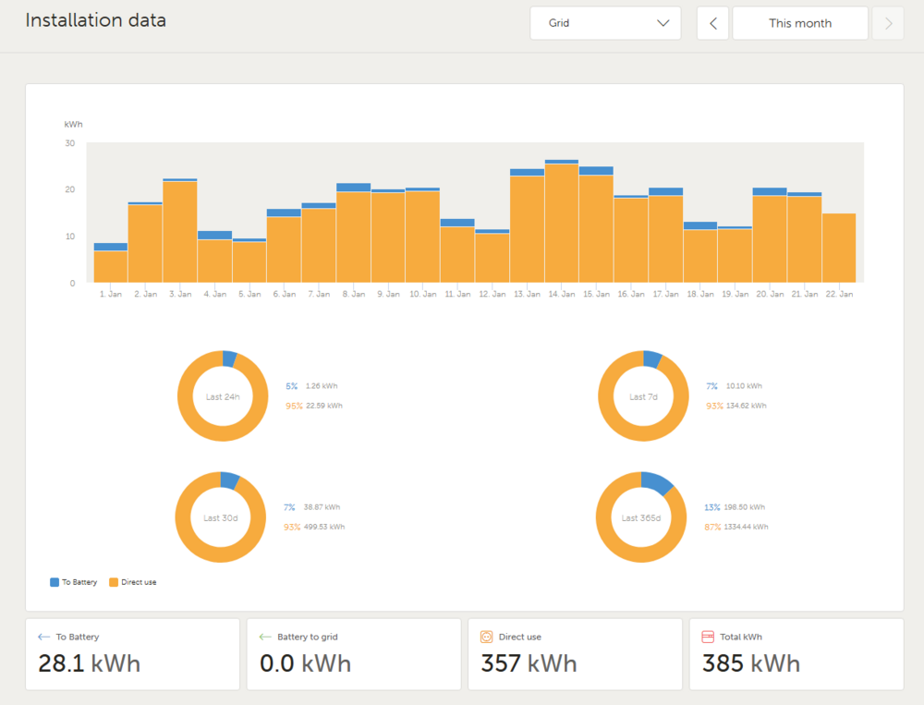Click the Last 7d donut chart

[x=643, y=396]
